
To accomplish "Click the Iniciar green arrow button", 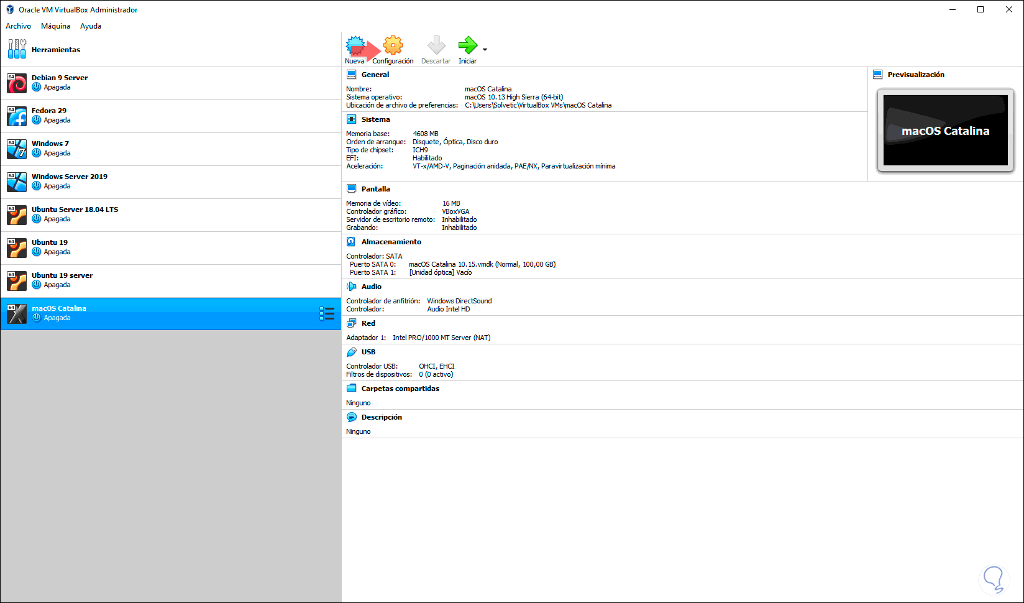I will click(467, 45).
